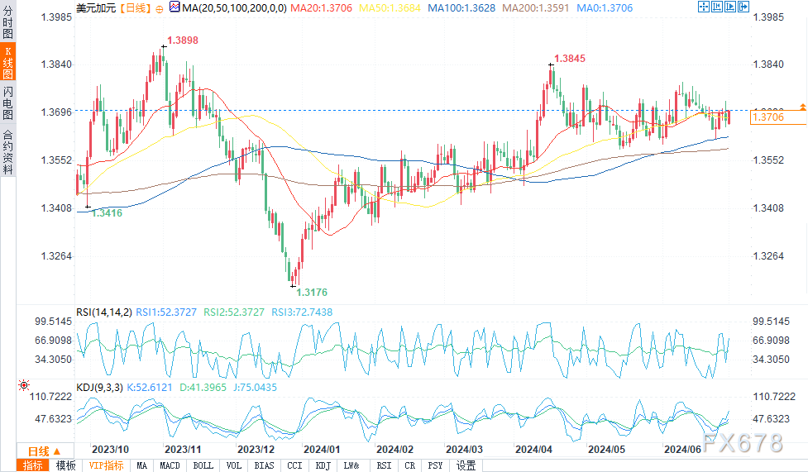This screenshot has height=472, width=808.
Task: Click the 2024/05 date axis label
Action: [606, 450]
